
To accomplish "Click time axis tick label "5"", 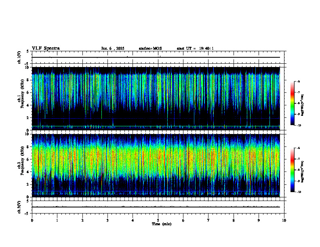I will point(158,220).
